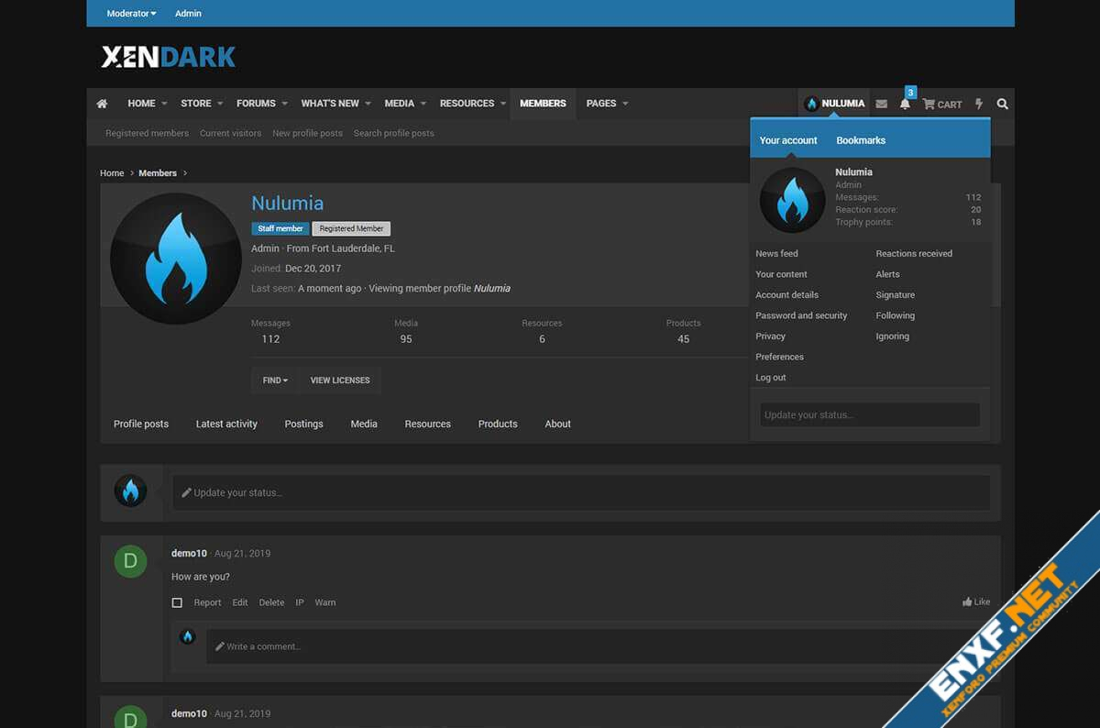
Task: Open New profile posts link
Action: (307, 133)
